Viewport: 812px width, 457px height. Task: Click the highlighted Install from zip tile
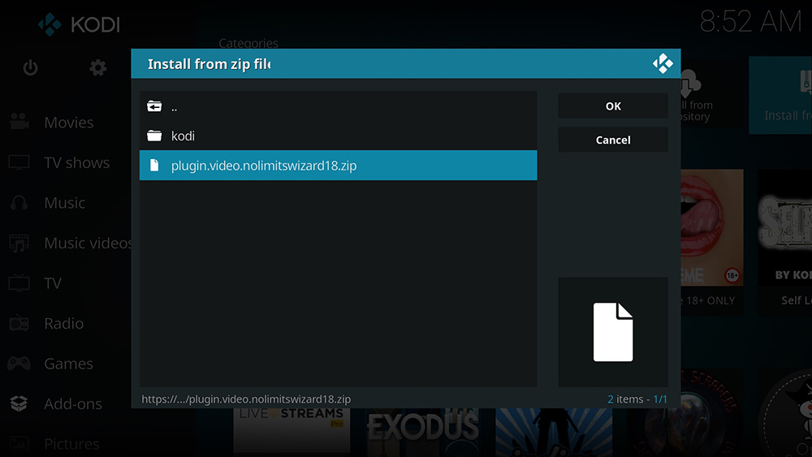click(780, 96)
